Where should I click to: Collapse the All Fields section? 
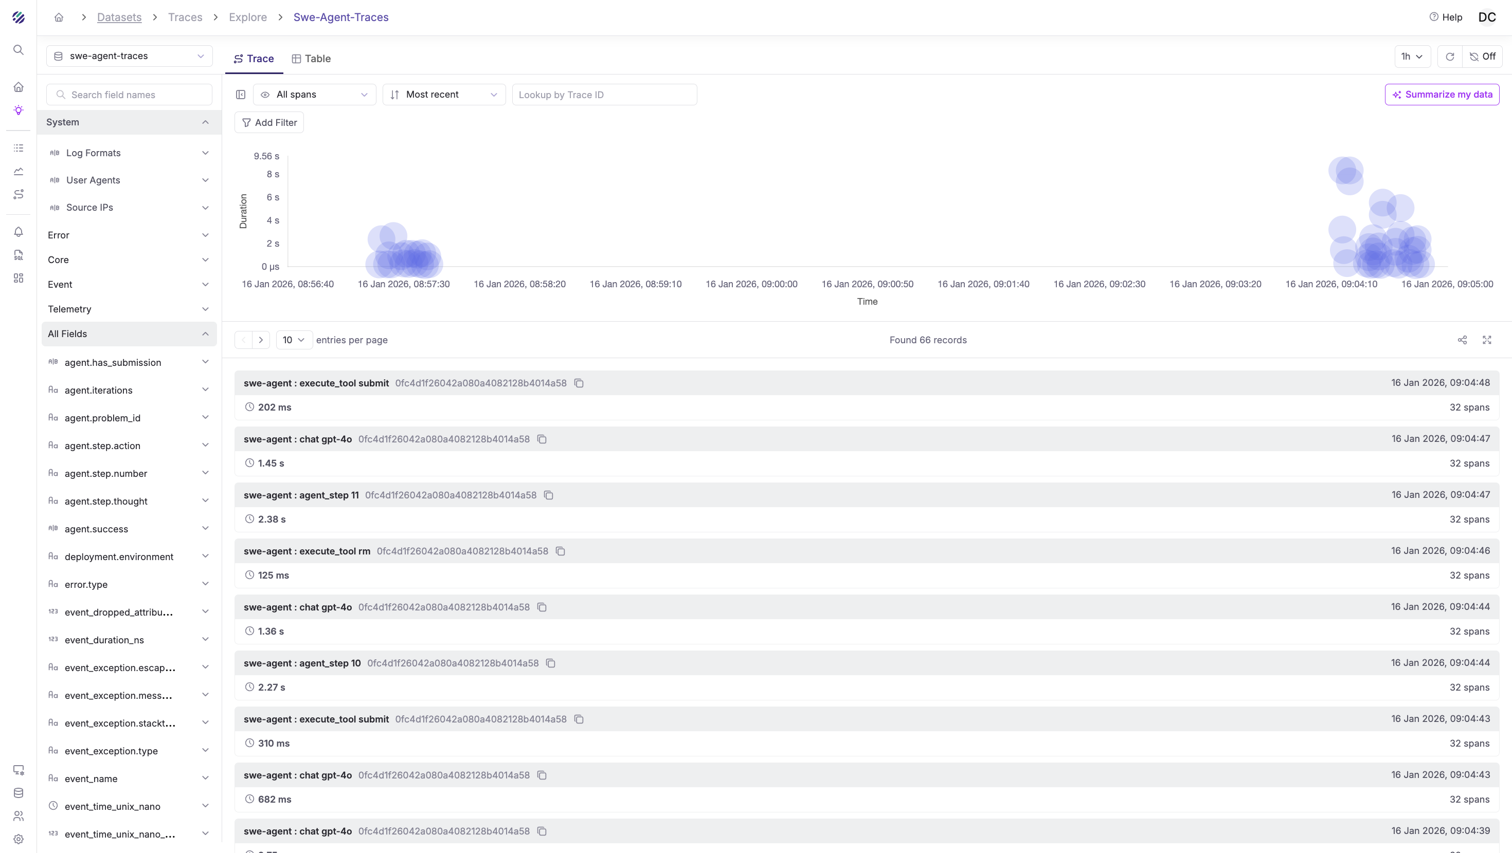tap(205, 334)
